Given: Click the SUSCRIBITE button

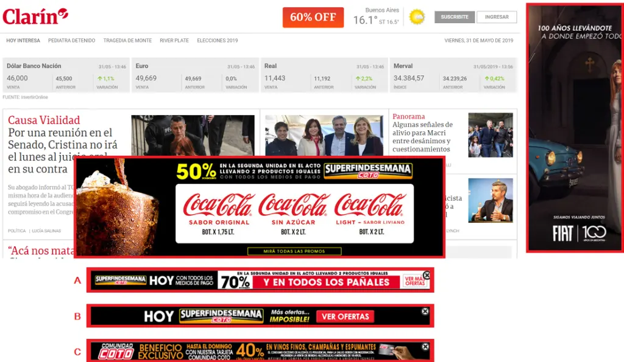Looking at the screenshot, I should (x=454, y=17).
